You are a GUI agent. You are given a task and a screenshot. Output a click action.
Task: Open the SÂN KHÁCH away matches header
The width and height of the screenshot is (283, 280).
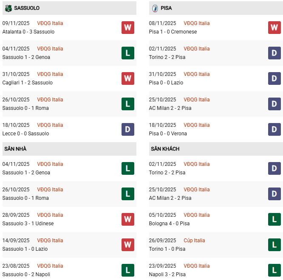(165, 149)
